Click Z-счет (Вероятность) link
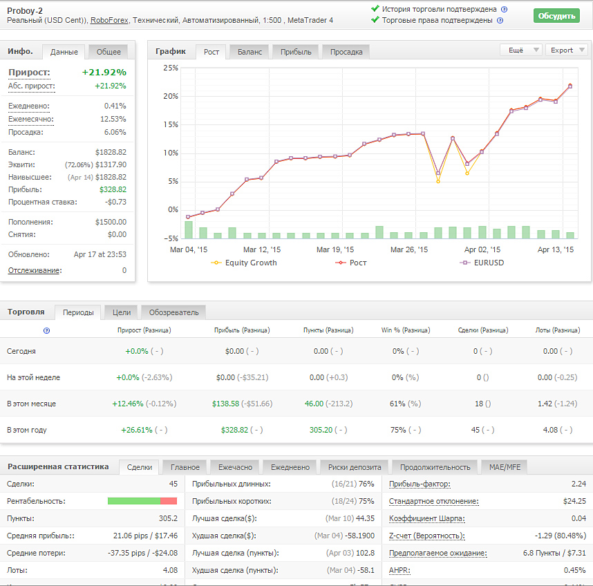This screenshot has height=586, width=593. click(x=427, y=536)
